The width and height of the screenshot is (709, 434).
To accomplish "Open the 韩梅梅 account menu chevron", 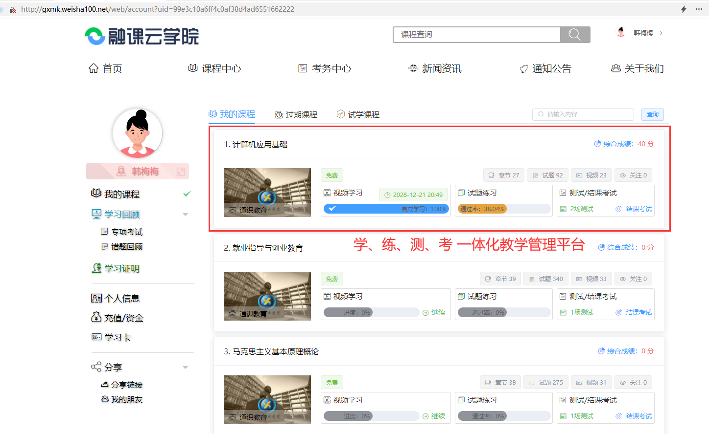I will tap(661, 32).
